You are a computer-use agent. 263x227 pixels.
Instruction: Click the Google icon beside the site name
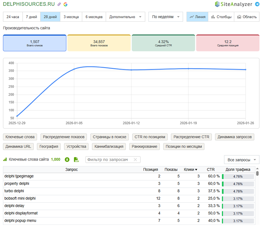tap(65, 4)
